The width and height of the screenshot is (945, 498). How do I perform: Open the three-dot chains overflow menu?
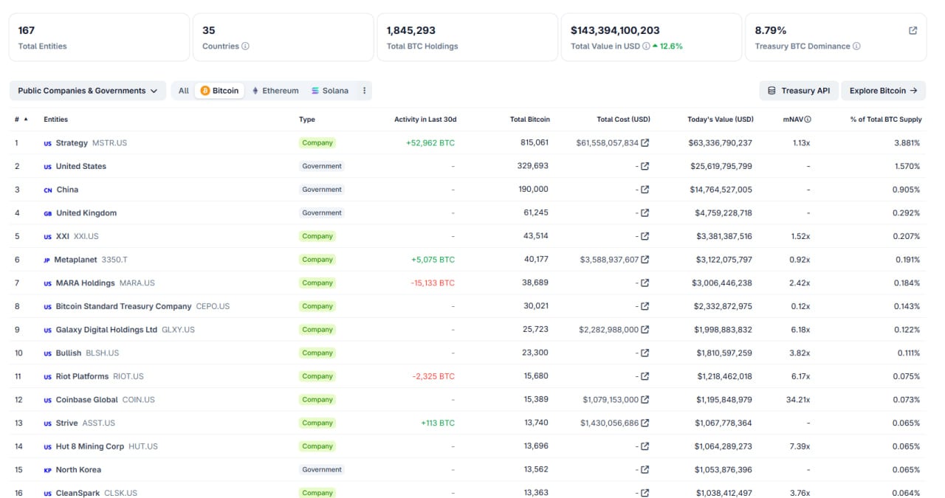(x=363, y=90)
